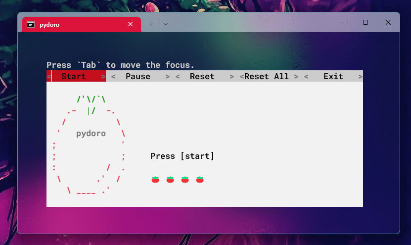Click the gray pydoro label inside the tomato
Screen dimensions: 411x245
tap(91, 133)
